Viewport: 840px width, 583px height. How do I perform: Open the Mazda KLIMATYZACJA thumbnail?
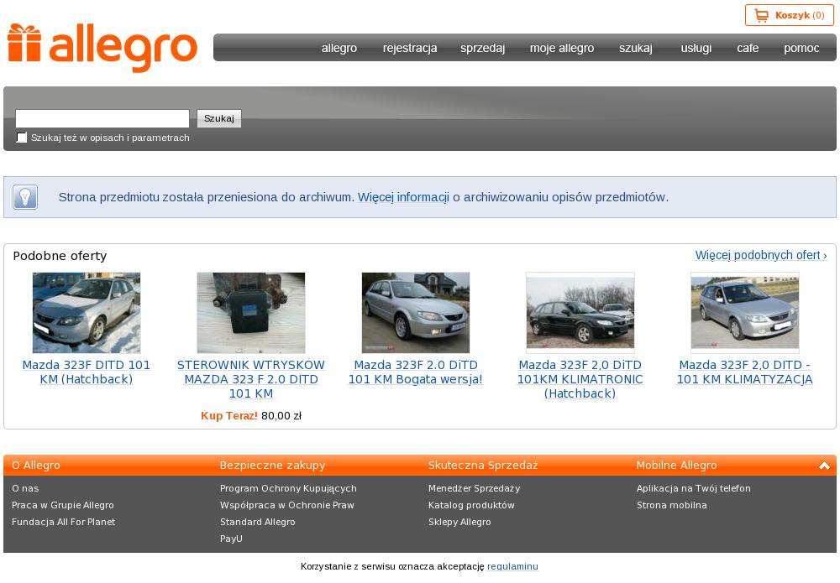[744, 313]
